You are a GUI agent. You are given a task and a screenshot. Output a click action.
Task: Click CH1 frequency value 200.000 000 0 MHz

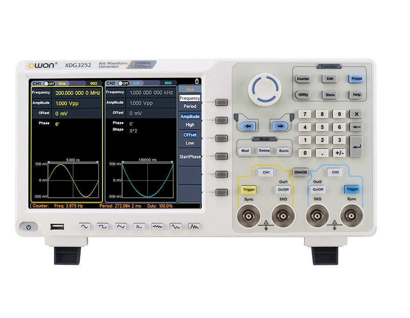[78, 93]
